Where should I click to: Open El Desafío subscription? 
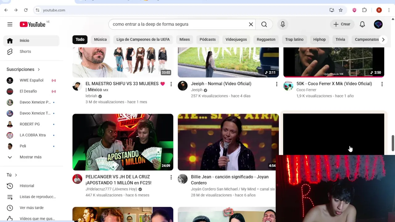(31, 91)
